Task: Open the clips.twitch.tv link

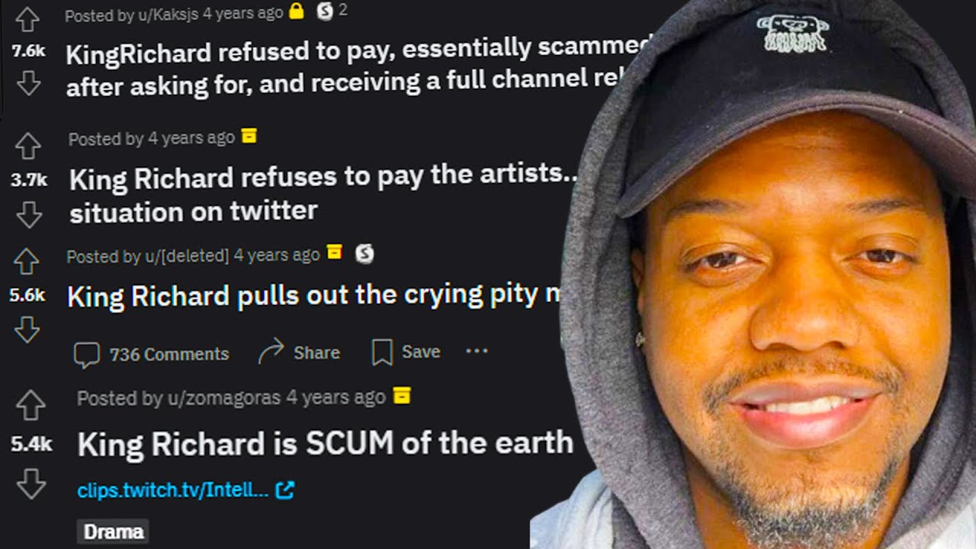Action: (185, 490)
